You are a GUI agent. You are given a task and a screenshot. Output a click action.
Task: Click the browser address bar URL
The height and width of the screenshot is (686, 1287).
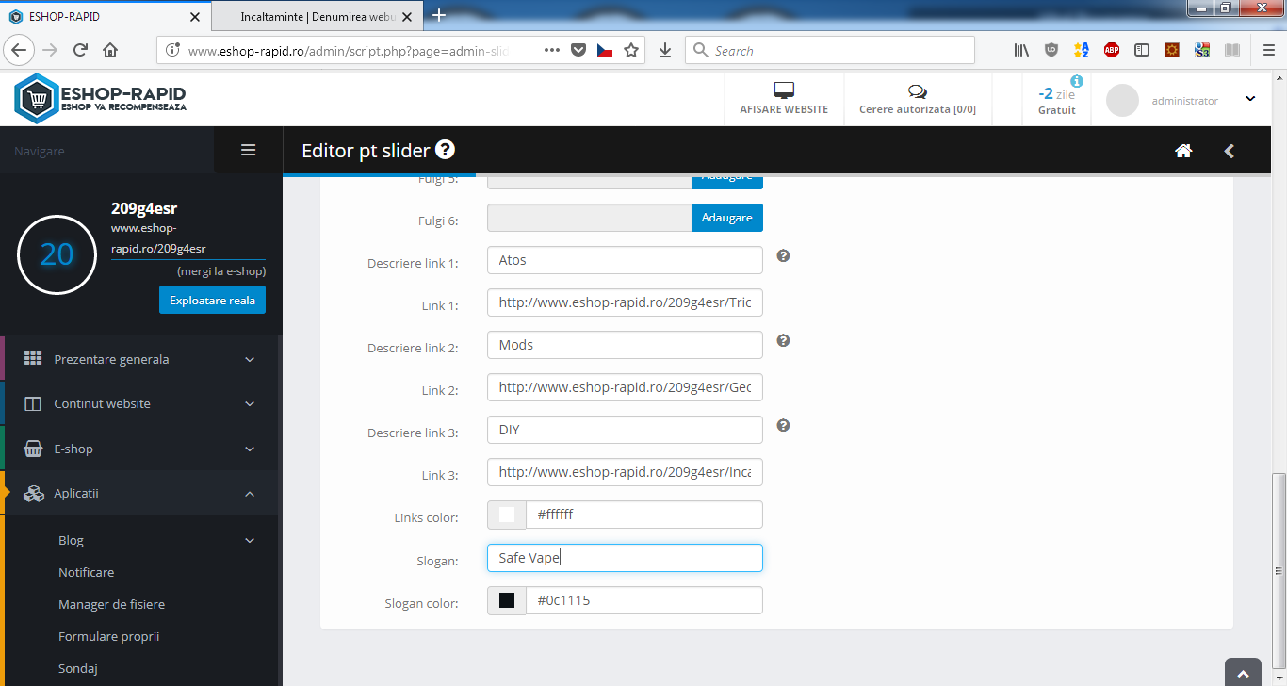click(x=349, y=51)
